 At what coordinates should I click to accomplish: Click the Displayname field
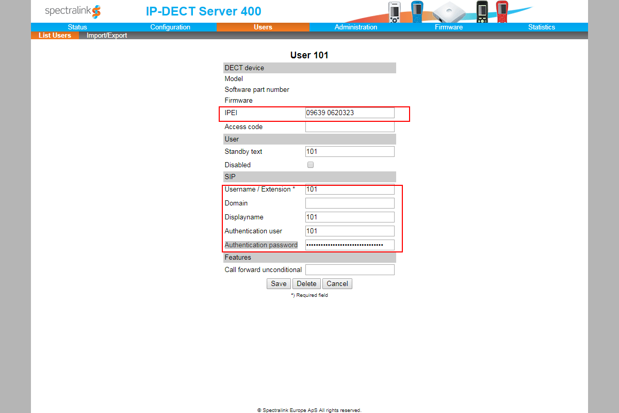350,217
